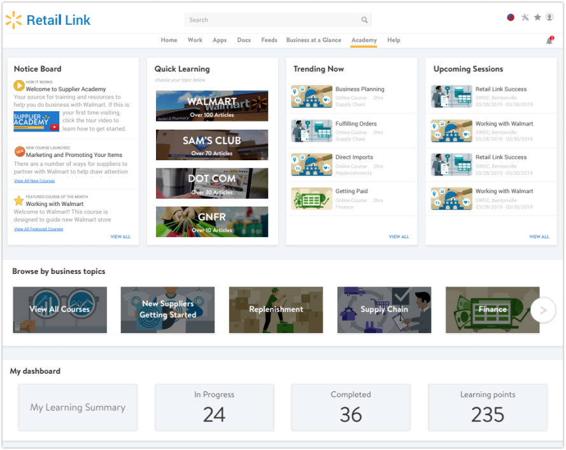This screenshot has height=450, width=566.
Task: Open Welcome to Supplier Academy notice
Action: [66, 89]
